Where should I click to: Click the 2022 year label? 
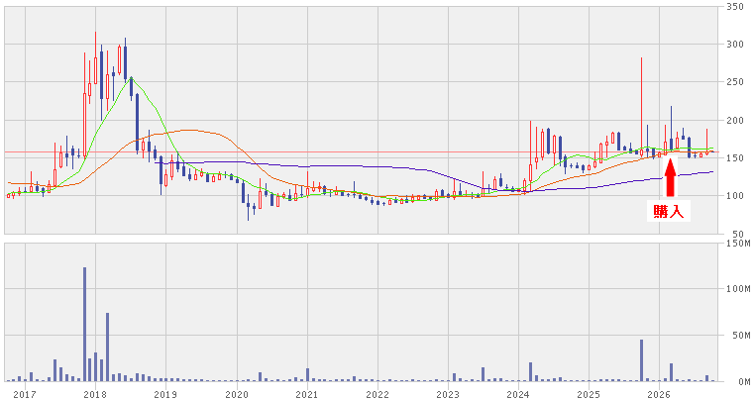point(377,395)
